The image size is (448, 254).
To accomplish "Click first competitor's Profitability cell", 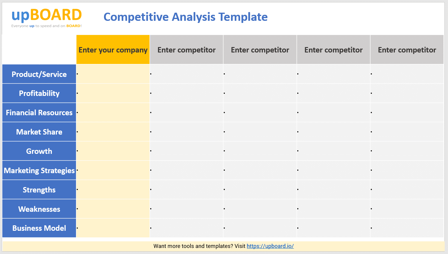I will [x=186, y=94].
